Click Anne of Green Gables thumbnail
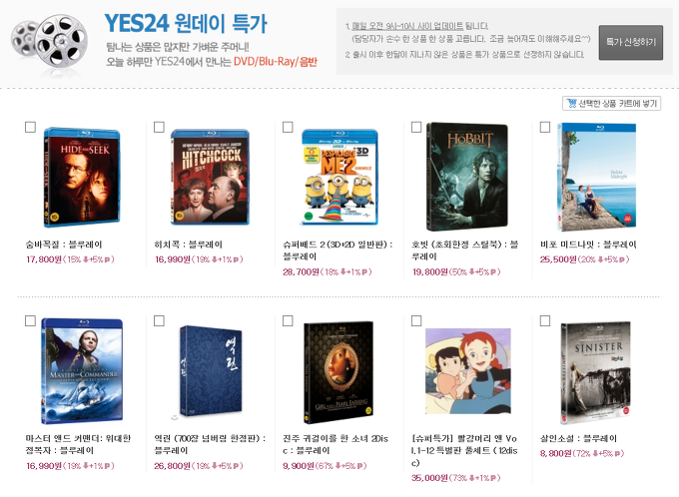 [468, 371]
